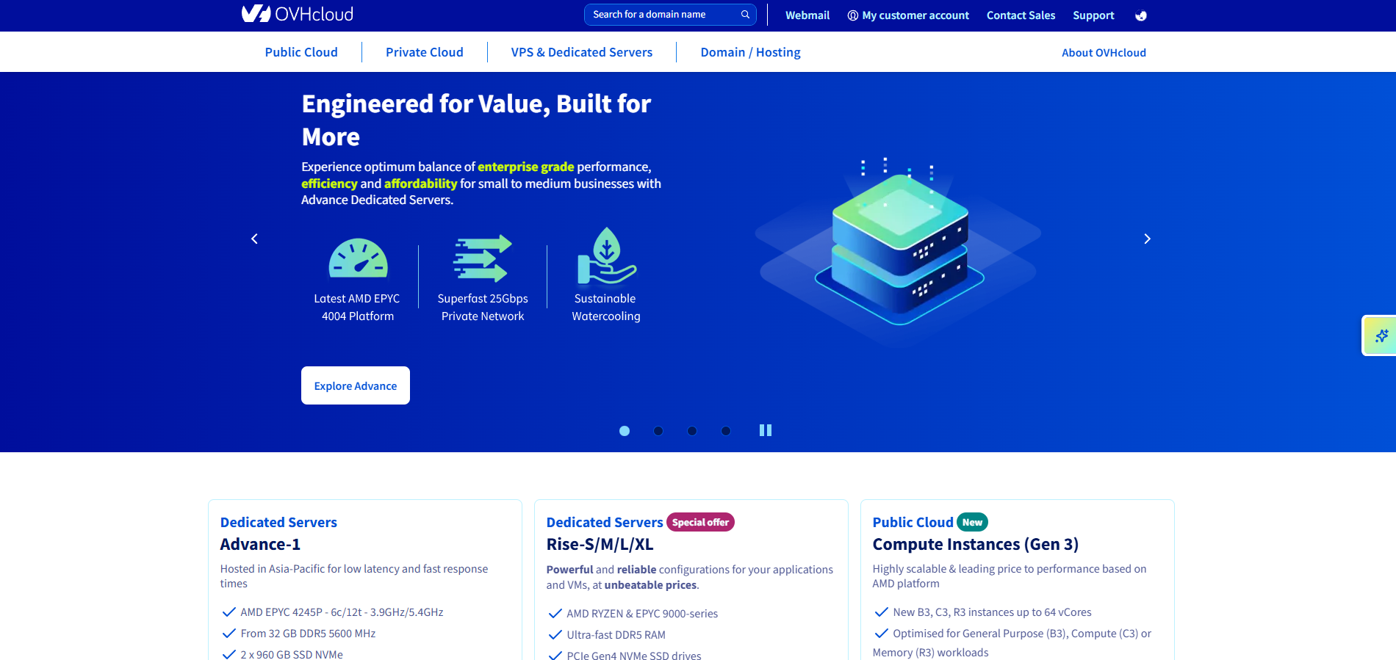Click 'Ultra-fast DDR5 RAM' feature text
This screenshot has height=660, width=1396.
pos(616,634)
